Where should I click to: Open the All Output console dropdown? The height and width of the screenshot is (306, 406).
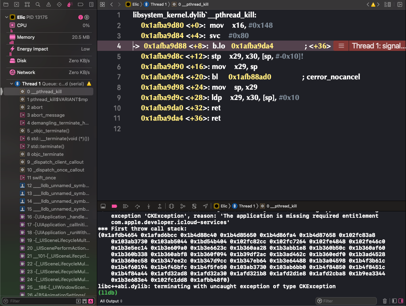click(111, 301)
